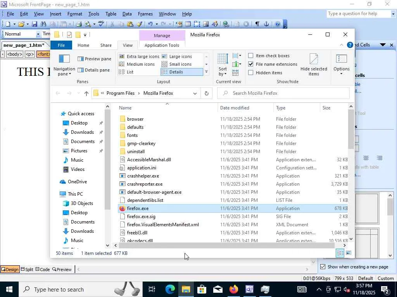Select Extra large icons layout
397x297 pixels.
[139, 56]
